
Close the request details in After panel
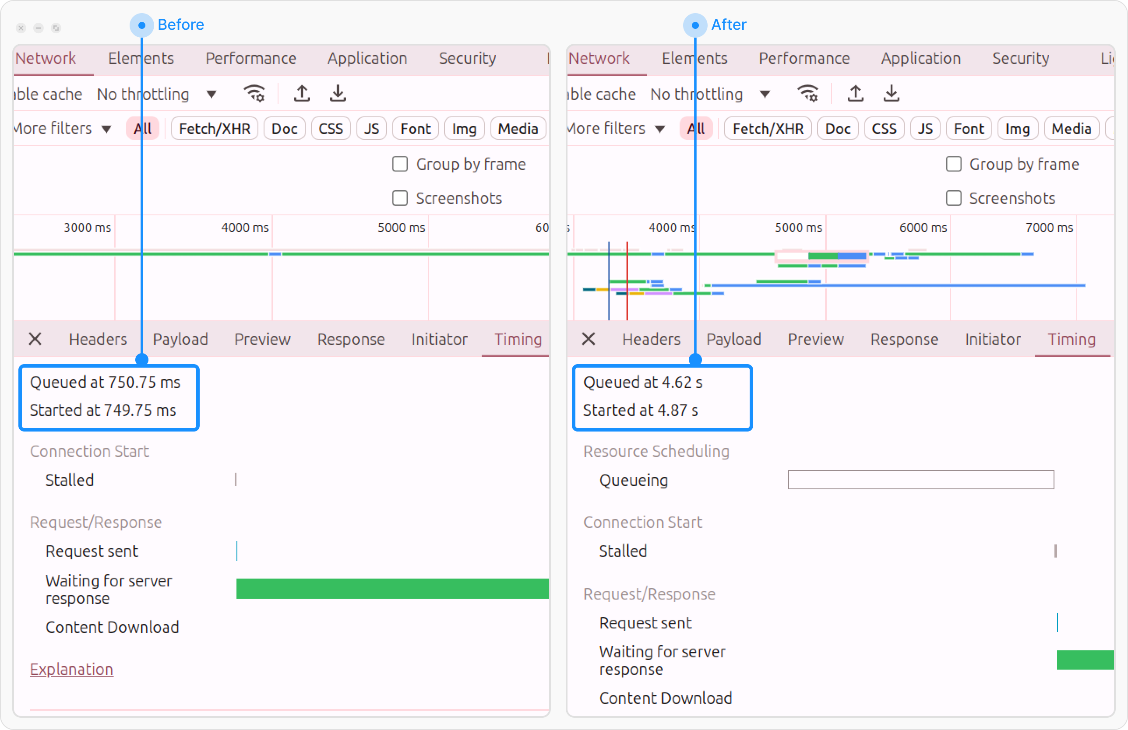click(588, 339)
